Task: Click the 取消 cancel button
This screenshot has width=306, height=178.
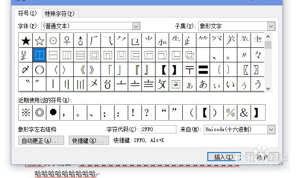Action: [262, 157]
